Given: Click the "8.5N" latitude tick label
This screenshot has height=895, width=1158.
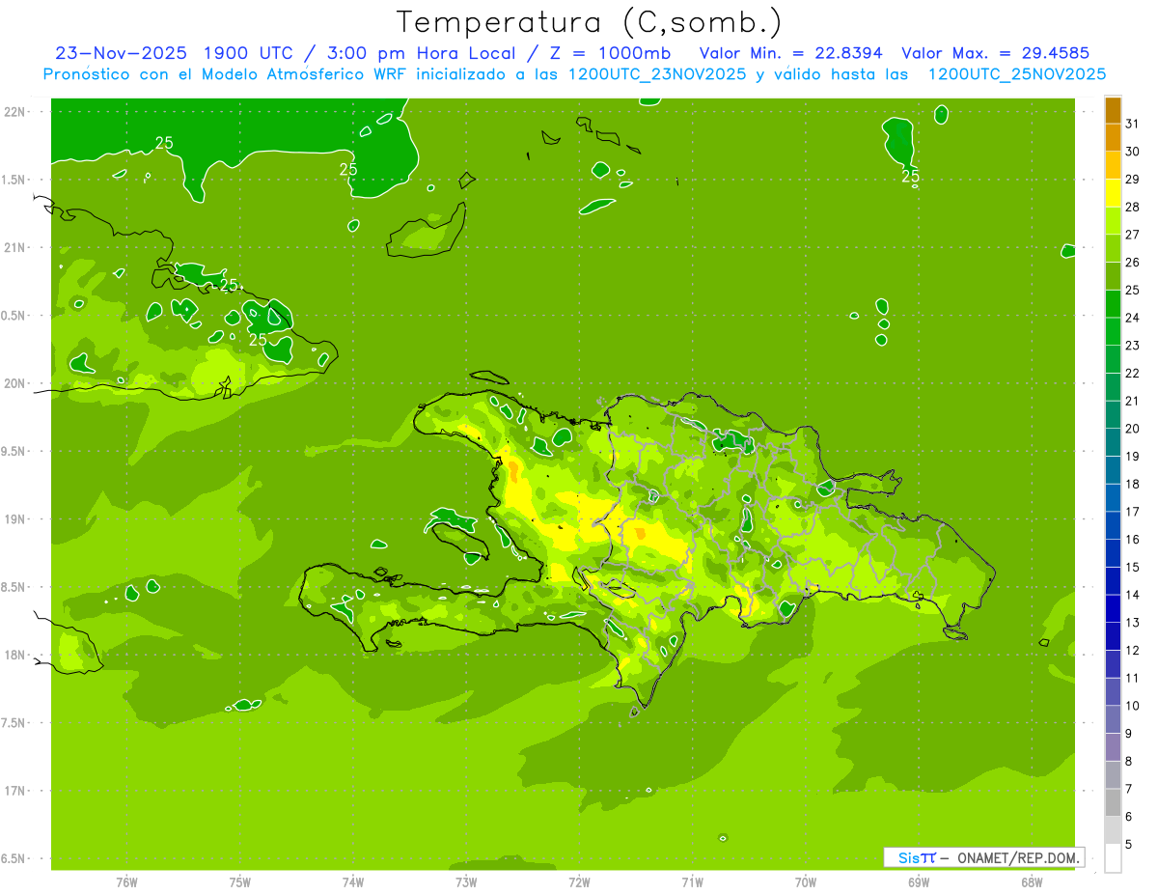Looking at the screenshot, I should [x=14, y=587].
